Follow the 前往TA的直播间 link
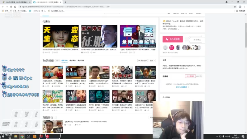The width and height of the screenshot is (247, 139). point(182,87)
